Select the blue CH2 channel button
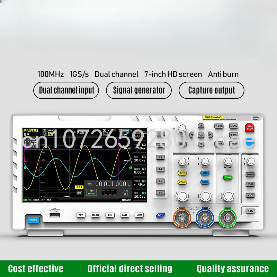Viewport: 277px width, 277px height. click(x=205, y=173)
